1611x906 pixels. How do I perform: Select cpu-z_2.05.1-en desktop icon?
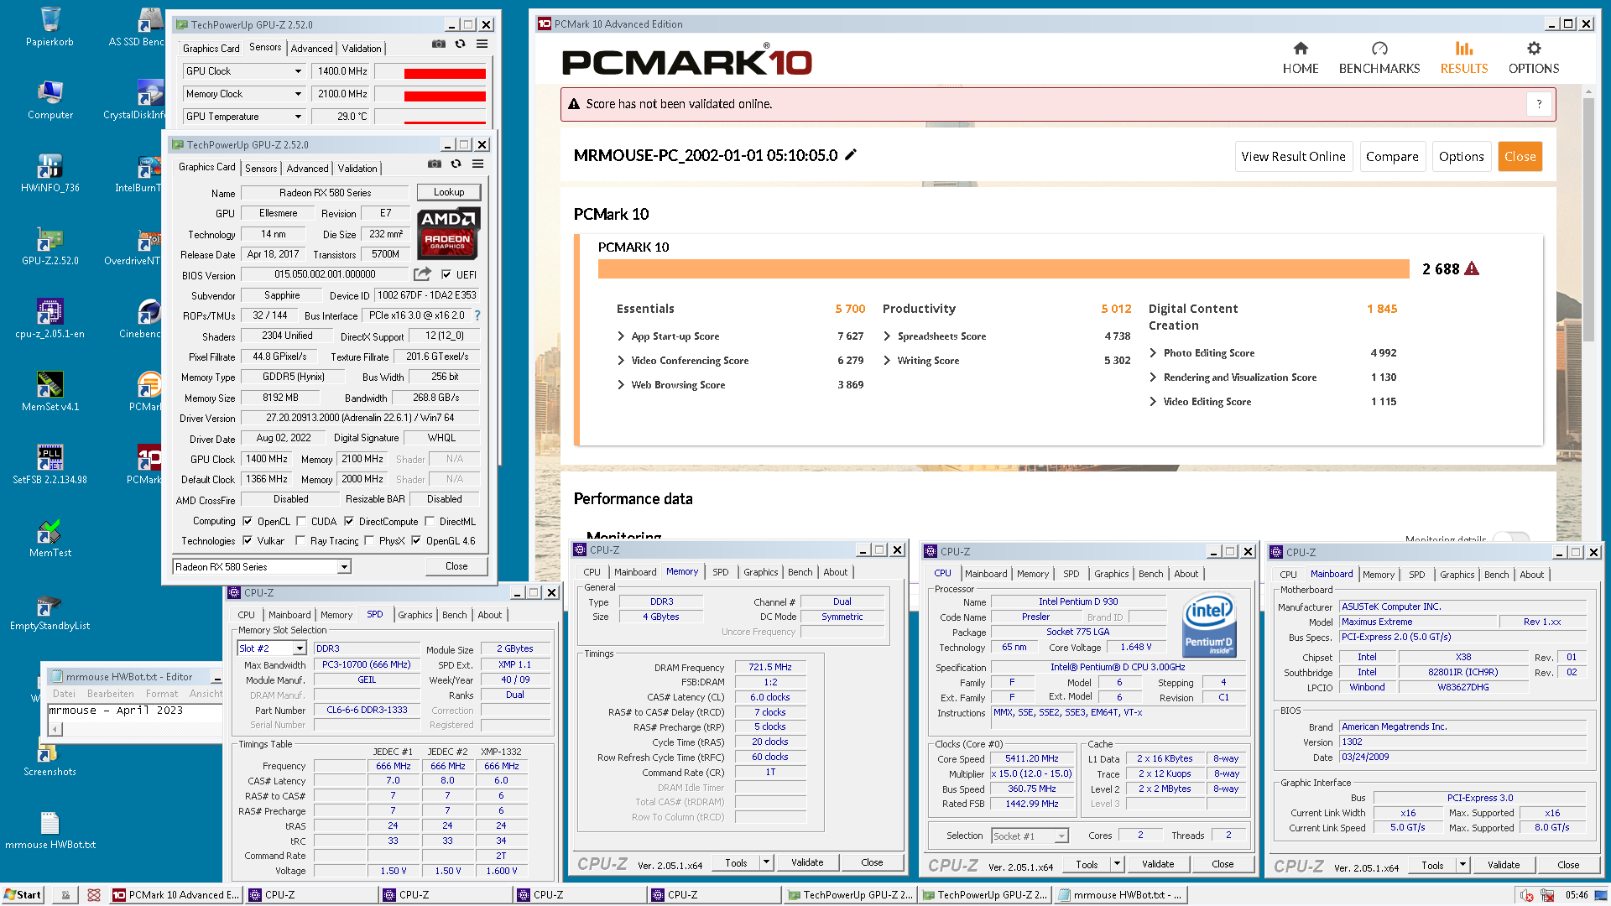click(50, 318)
